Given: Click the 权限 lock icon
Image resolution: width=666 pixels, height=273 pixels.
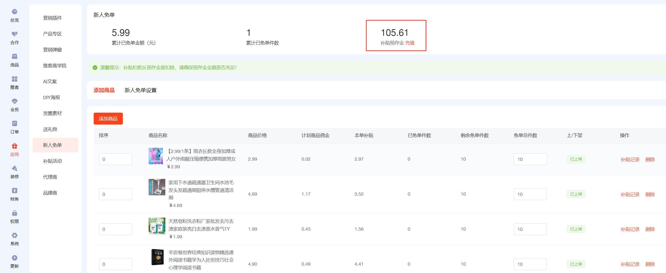Looking at the screenshot, I should click(x=15, y=213).
